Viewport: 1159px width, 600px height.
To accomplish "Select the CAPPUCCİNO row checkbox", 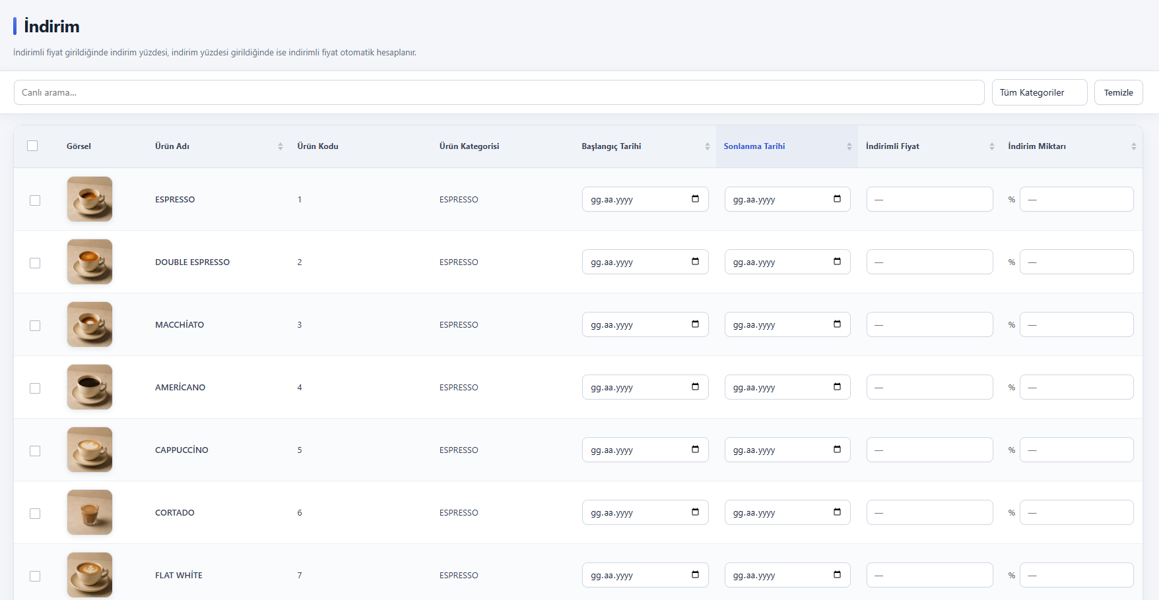I will point(35,451).
